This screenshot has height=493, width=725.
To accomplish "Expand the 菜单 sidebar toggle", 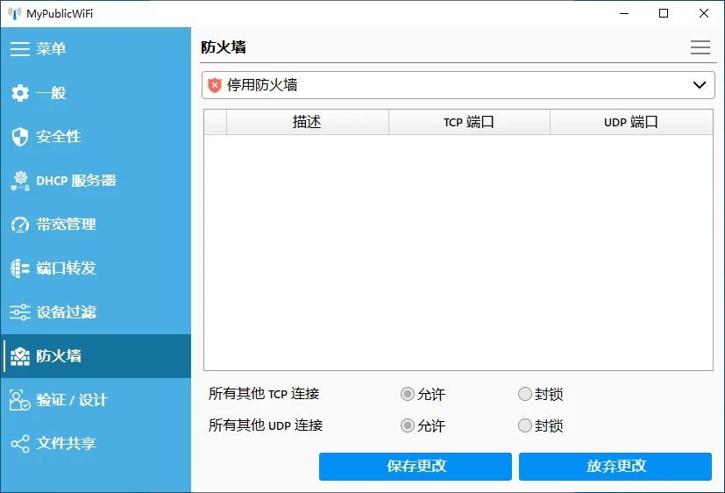I will click(x=20, y=49).
